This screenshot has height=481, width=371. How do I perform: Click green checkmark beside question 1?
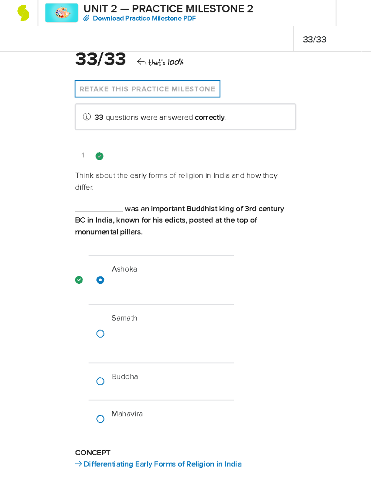[99, 156]
